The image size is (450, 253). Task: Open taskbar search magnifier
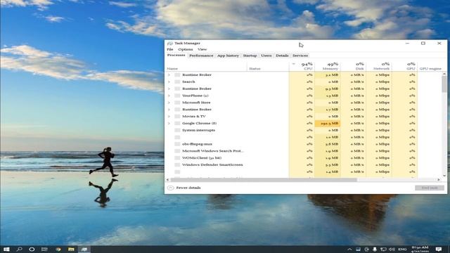pos(19,249)
